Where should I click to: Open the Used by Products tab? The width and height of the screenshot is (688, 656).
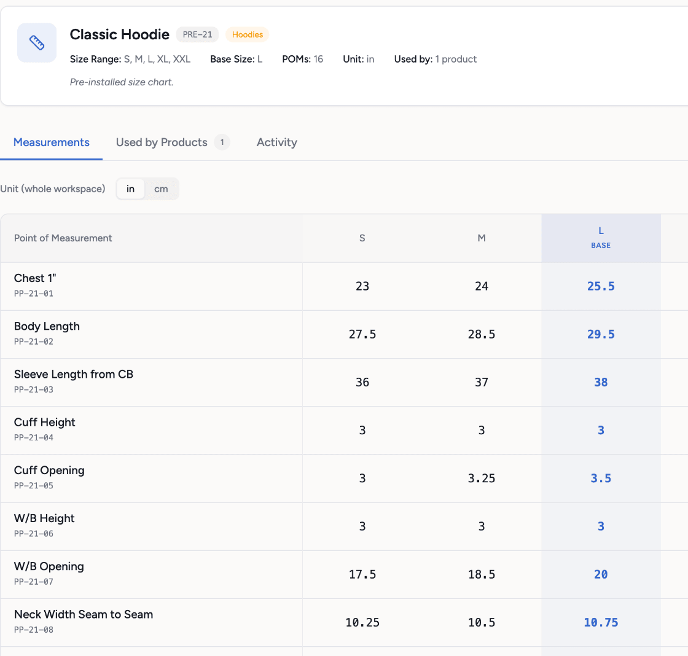(173, 142)
